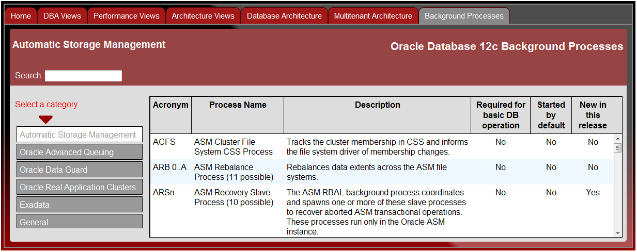
Task: Click the Search input field
Action: click(83, 76)
